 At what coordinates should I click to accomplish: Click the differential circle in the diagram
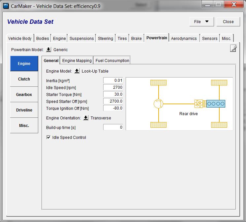[158, 104]
